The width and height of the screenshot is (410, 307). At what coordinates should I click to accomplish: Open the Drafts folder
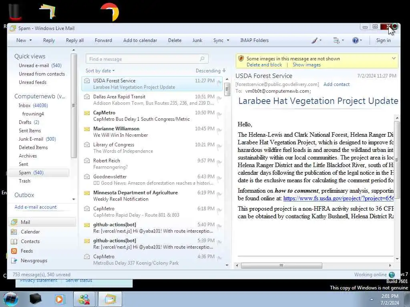coord(29,122)
